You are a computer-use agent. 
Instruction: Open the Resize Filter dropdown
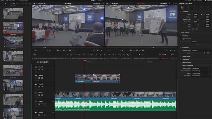[201, 76]
